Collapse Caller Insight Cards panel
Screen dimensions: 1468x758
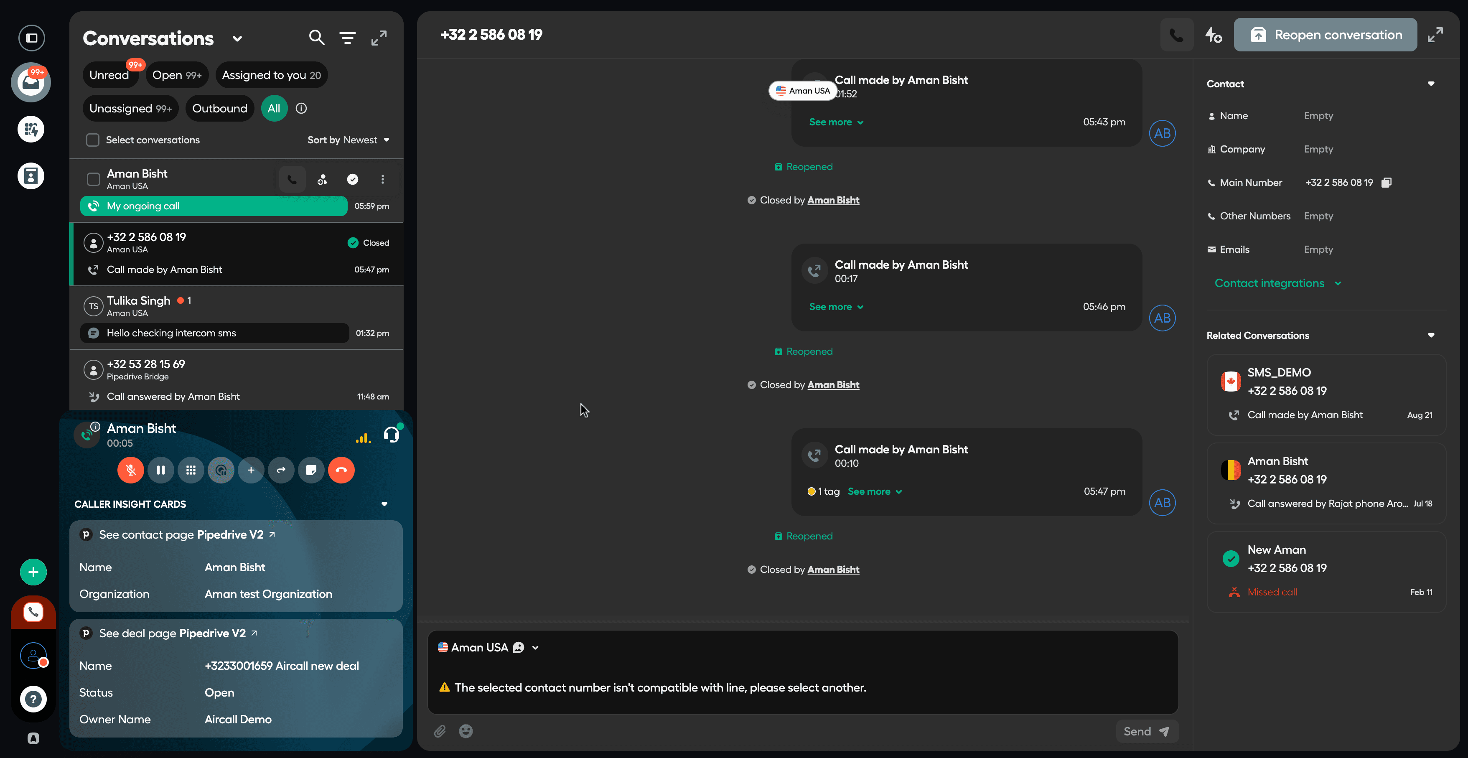(x=384, y=504)
